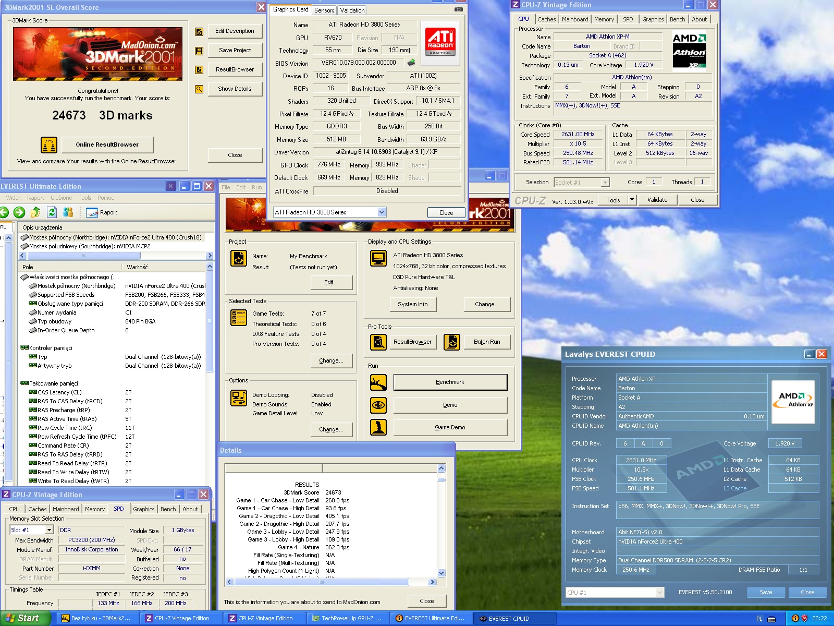Click Pro Tools ResultBrowser magnifier icon
The height and width of the screenshot is (626, 834).
click(x=378, y=342)
